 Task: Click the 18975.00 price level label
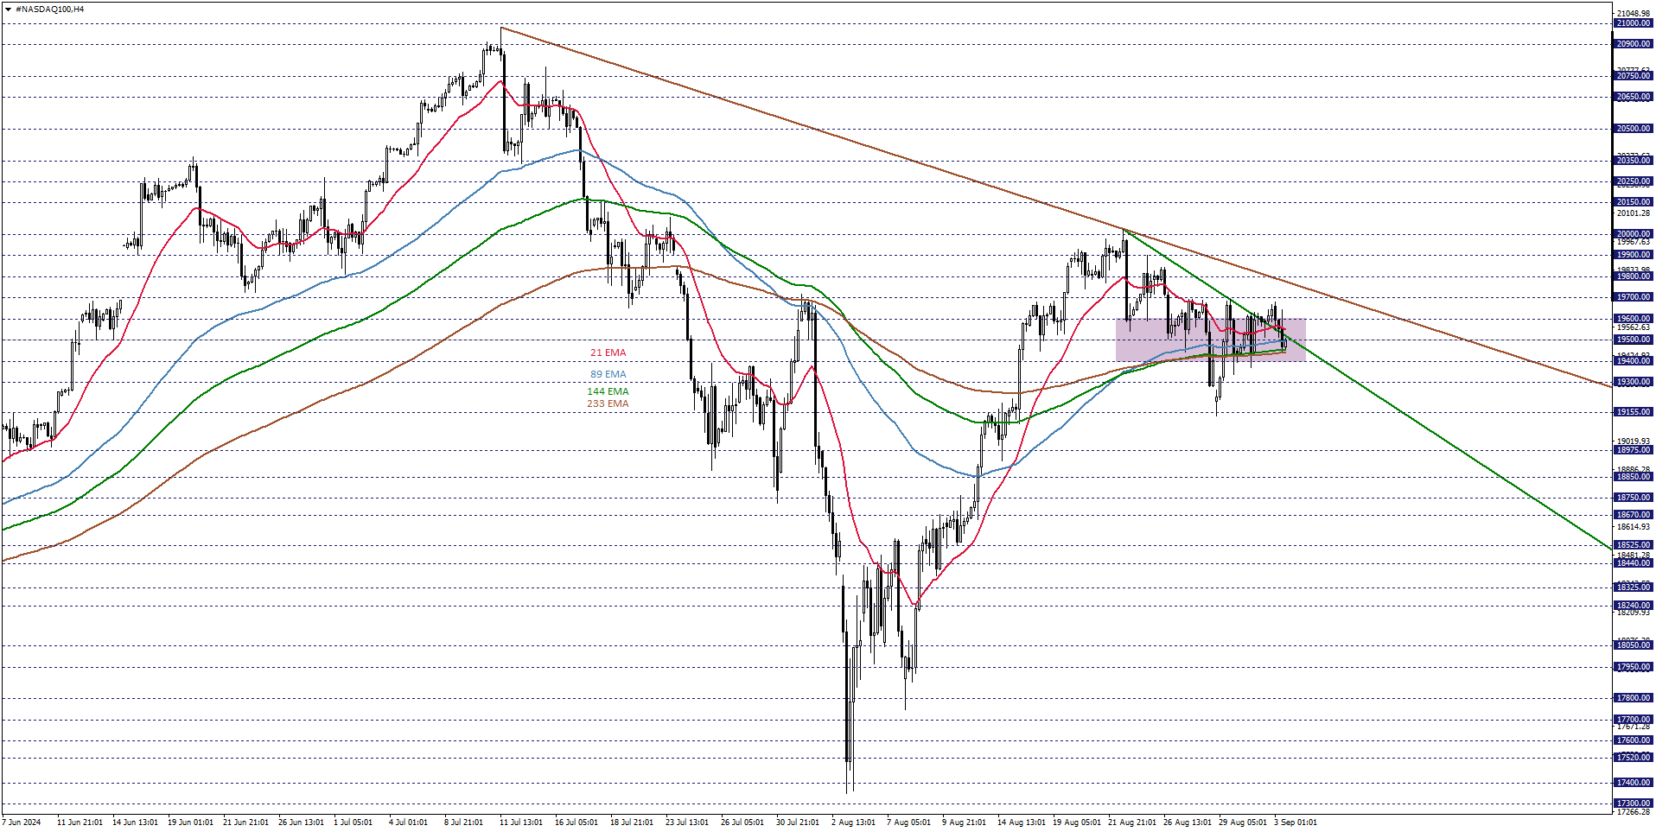click(x=1633, y=450)
